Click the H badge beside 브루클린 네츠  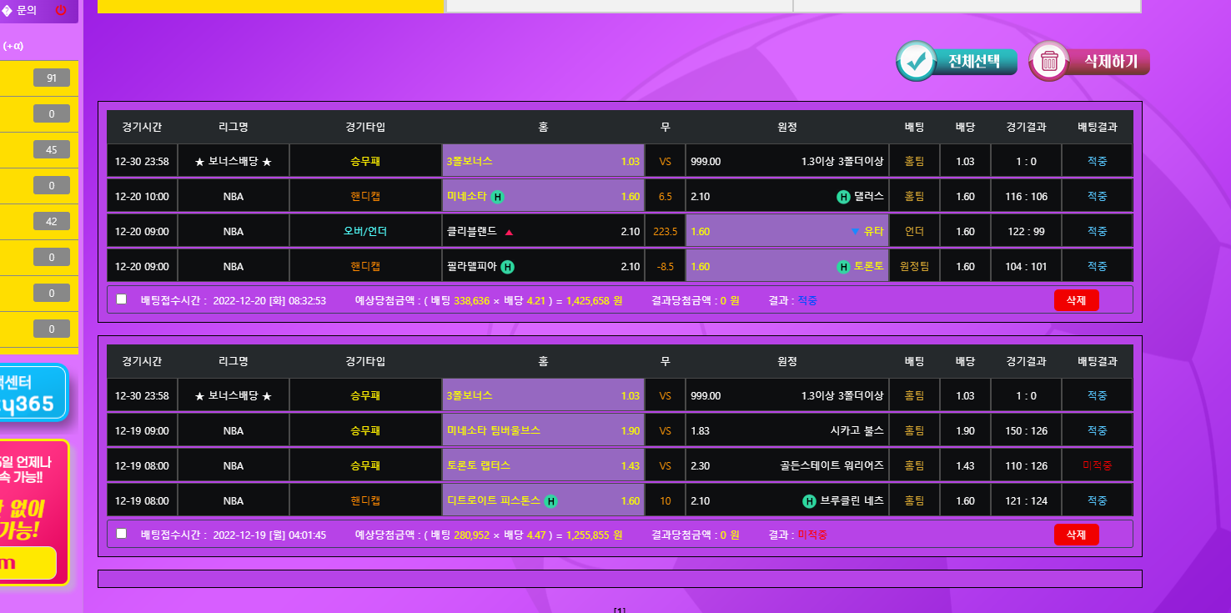click(808, 501)
